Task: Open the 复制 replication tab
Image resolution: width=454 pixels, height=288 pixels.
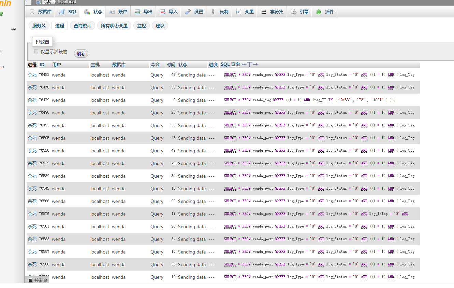Action: tap(220, 12)
